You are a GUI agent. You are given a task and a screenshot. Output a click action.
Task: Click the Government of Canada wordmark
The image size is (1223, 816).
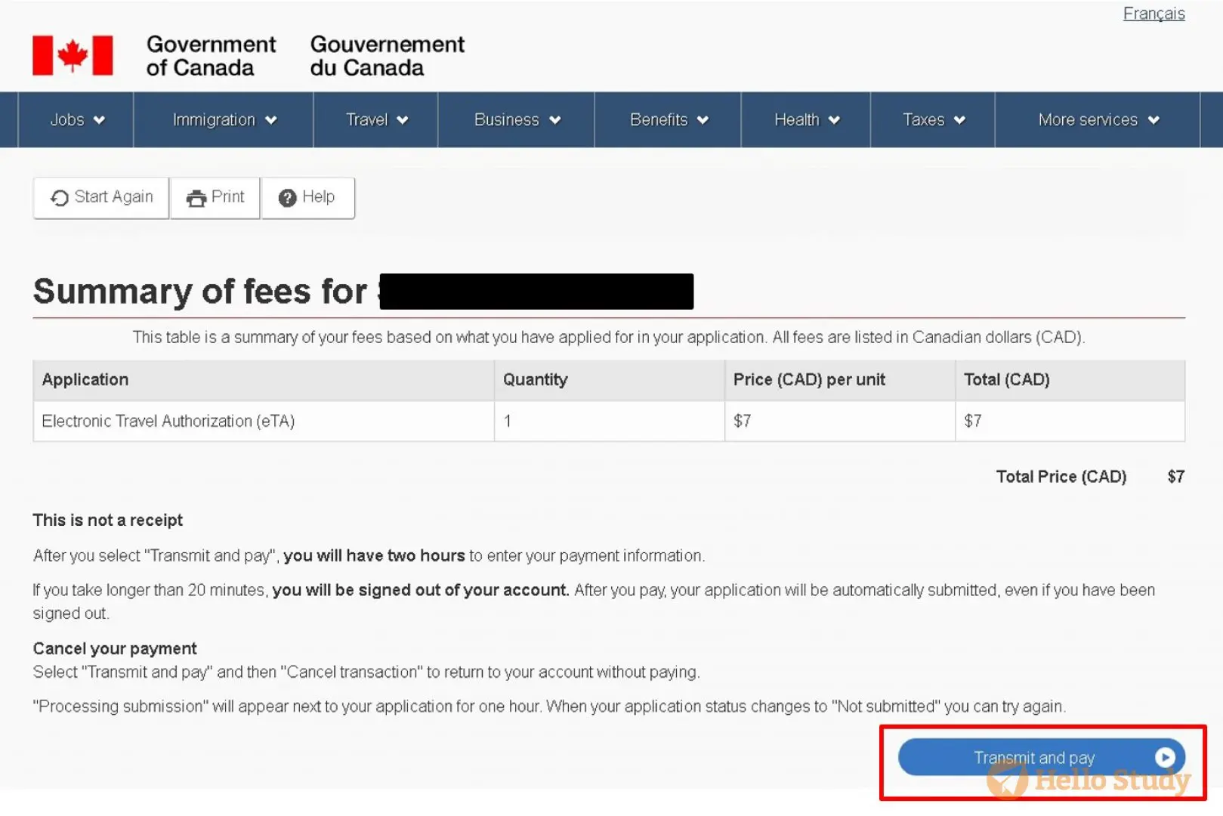pyautogui.click(x=211, y=56)
